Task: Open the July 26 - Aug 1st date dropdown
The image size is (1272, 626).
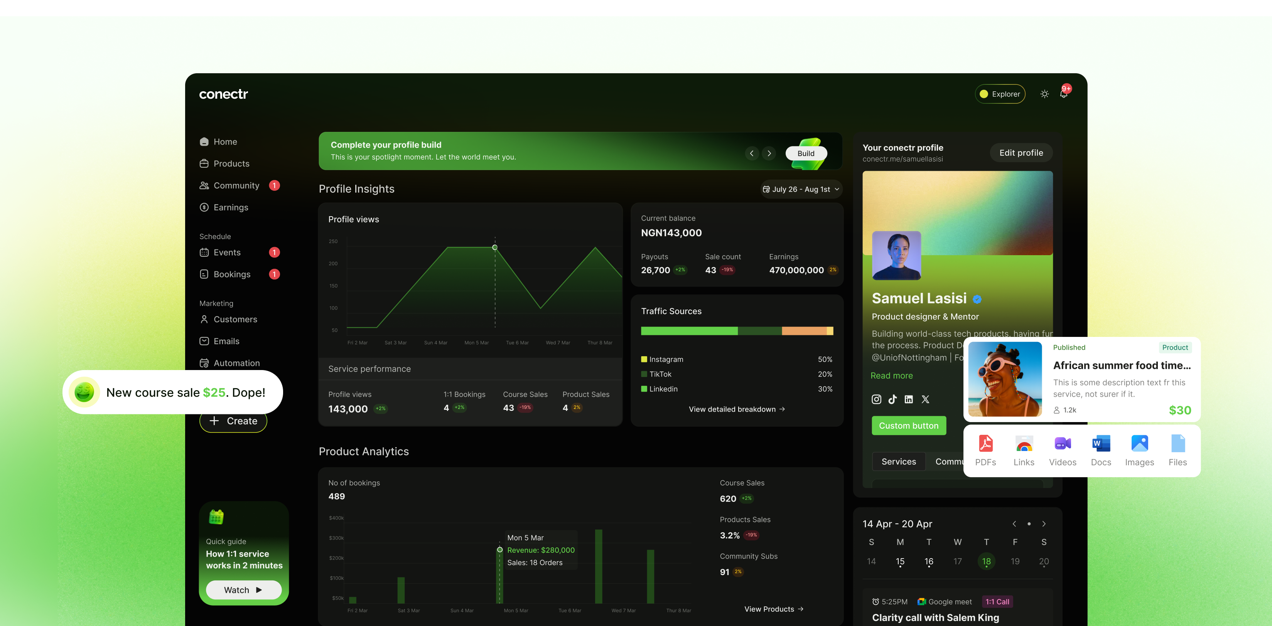Action: pos(801,189)
